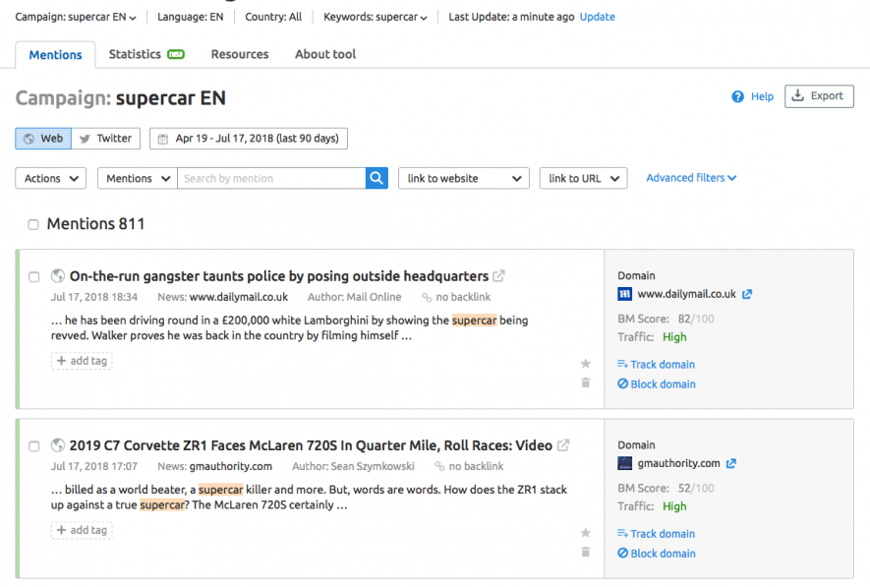Click Language: EN setting

pyautogui.click(x=191, y=17)
